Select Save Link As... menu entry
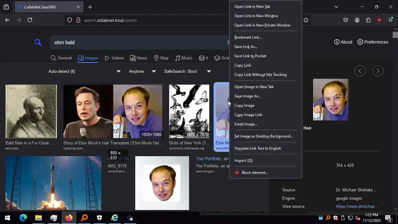Image resolution: width=398 pixels, height=224 pixels. click(266, 47)
